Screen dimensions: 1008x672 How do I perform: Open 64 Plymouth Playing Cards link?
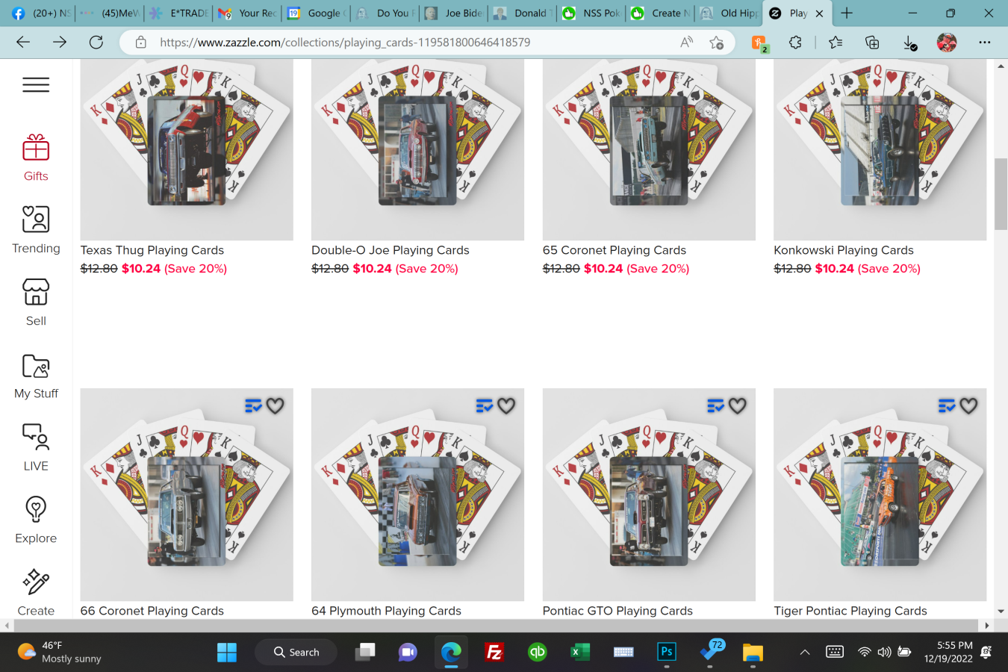[386, 611]
